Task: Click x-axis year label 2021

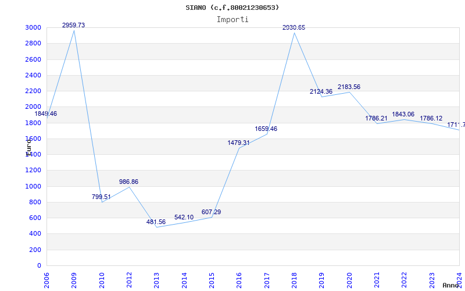Action: coord(377,281)
